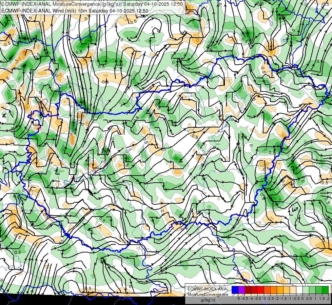Viewport: 332px width, 305px height.
Task: Click 'ECMWF-INDEX-ANAL' text in the legend box
Action: coord(208,289)
